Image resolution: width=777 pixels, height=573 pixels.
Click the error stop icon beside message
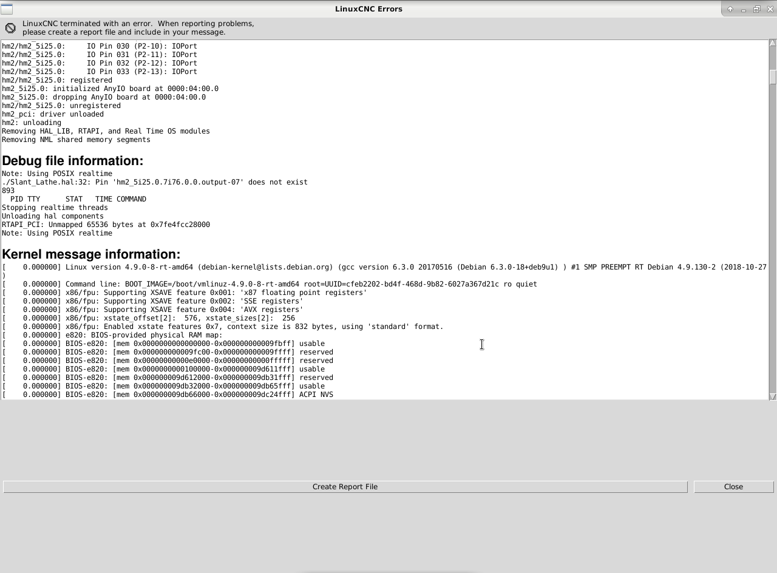coord(10,28)
